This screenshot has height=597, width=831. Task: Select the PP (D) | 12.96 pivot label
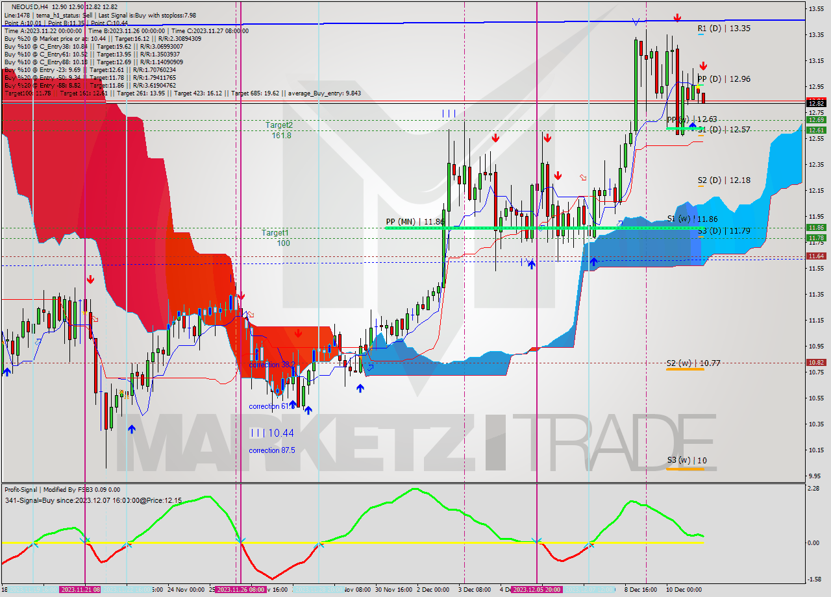(724, 79)
